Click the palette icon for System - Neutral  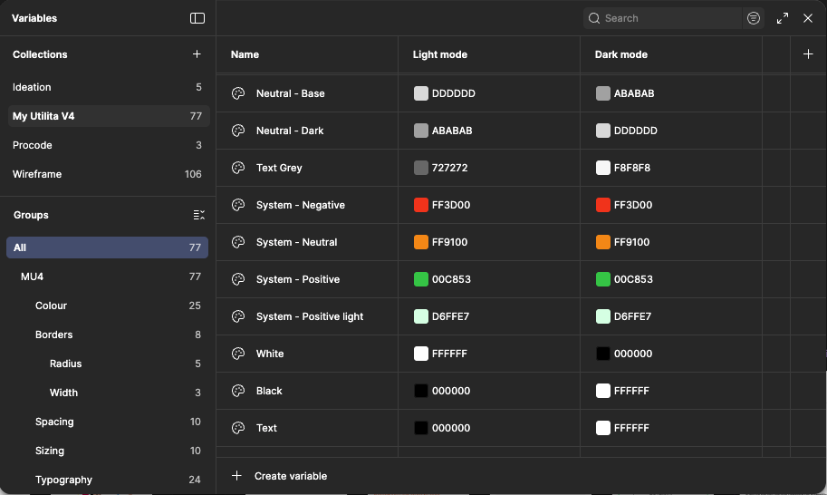[x=238, y=242]
